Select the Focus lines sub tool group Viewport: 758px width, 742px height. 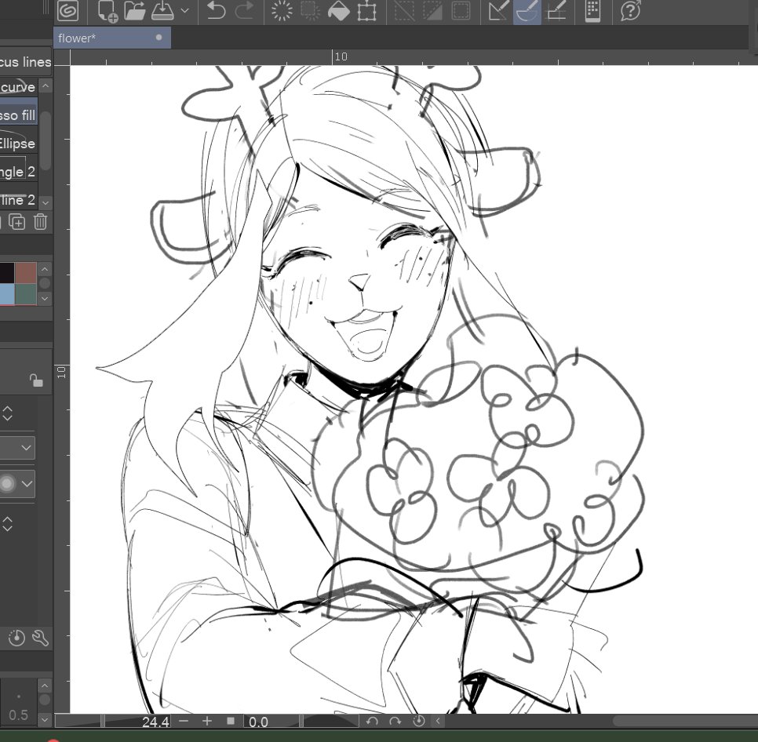tap(26, 62)
